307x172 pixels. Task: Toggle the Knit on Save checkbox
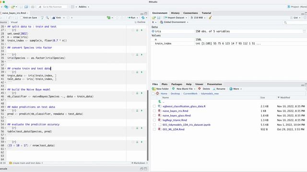click(x=21, y=18)
